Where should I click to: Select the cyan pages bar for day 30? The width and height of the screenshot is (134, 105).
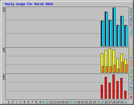pos(122,31)
